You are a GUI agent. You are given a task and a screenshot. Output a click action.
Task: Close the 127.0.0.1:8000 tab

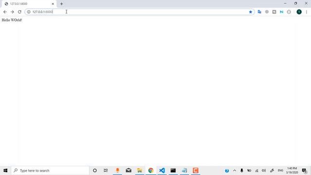point(53,4)
